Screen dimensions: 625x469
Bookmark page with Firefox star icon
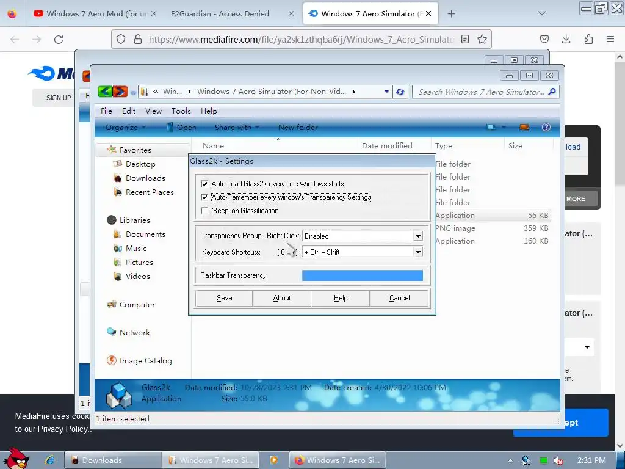[482, 39]
